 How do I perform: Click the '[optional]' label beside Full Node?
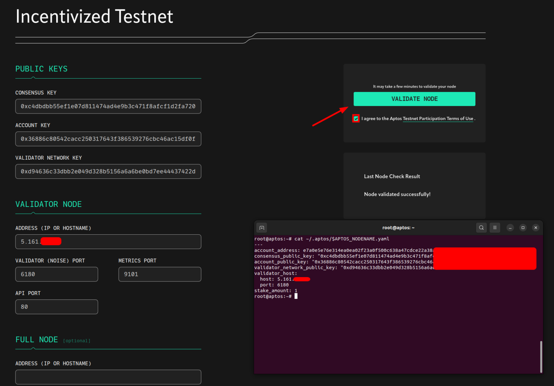pyautogui.click(x=77, y=341)
